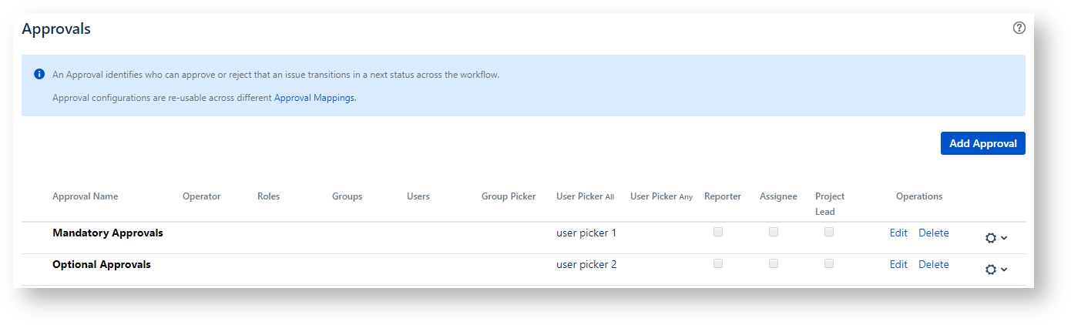Click the Approval Name column header
1071x325 pixels.
click(86, 196)
